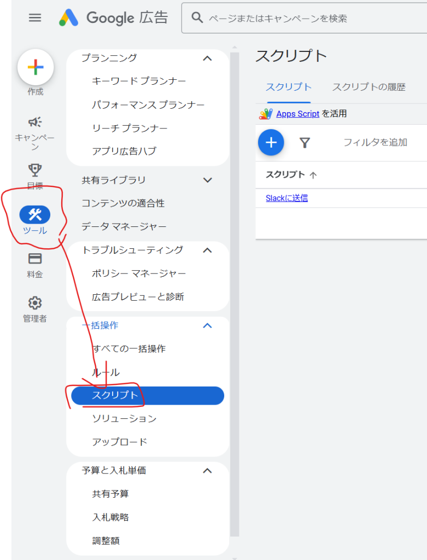Open Goals via trophy icon
Viewport: 427px width, 560px height.
[35, 170]
